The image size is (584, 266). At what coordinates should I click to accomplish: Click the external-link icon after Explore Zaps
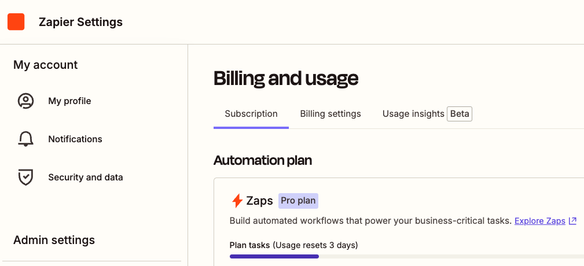(573, 221)
